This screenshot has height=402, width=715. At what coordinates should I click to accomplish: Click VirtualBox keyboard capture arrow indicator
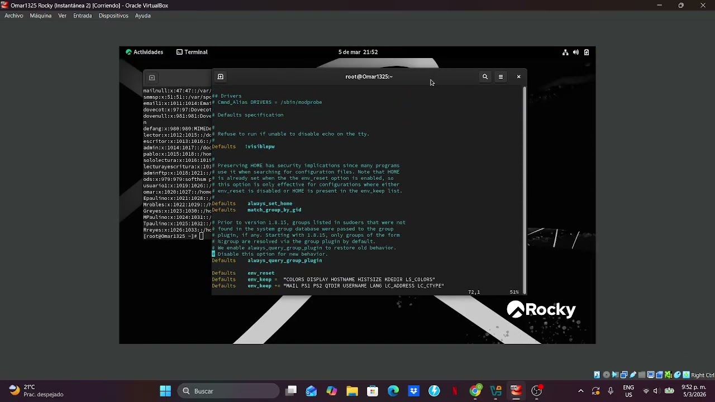(x=686, y=375)
